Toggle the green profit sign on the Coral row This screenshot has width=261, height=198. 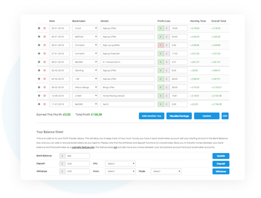click(160, 28)
